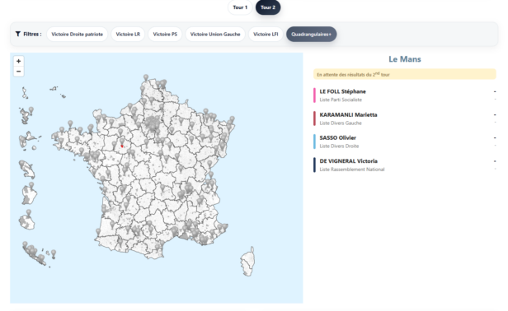The width and height of the screenshot is (508, 311).
Task: Click the Liste Parti Socialiste label
Action: tap(341, 100)
